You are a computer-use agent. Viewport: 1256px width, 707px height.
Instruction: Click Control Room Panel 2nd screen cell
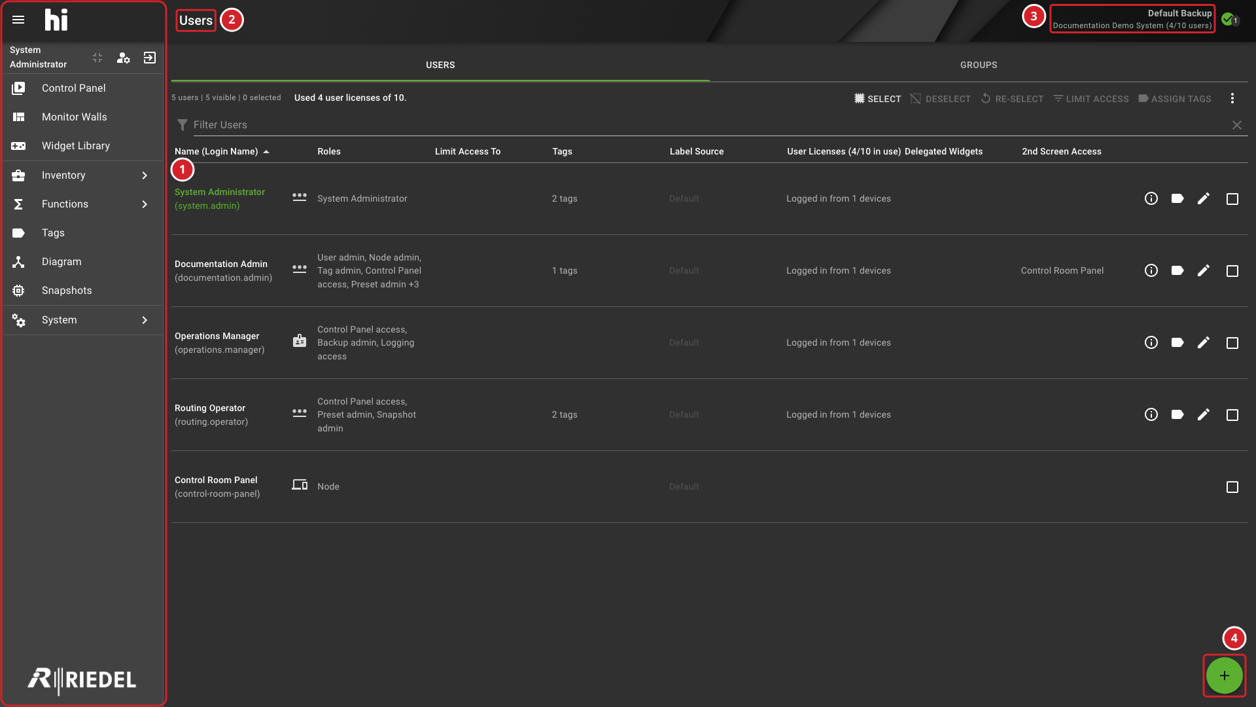(x=1062, y=270)
